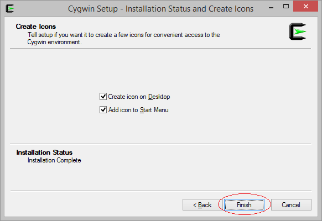
Task: Click the separator line above Installation Status
Action: 160,144
